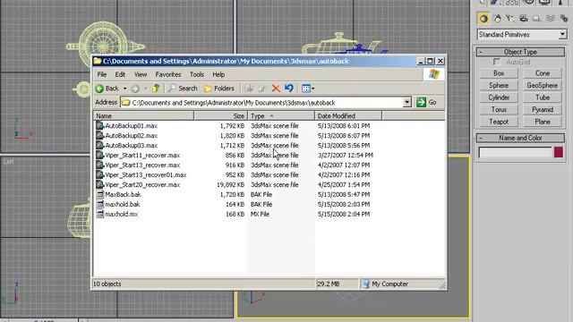
Task: Click the Sphere primitive button
Action: coord(499,86)
